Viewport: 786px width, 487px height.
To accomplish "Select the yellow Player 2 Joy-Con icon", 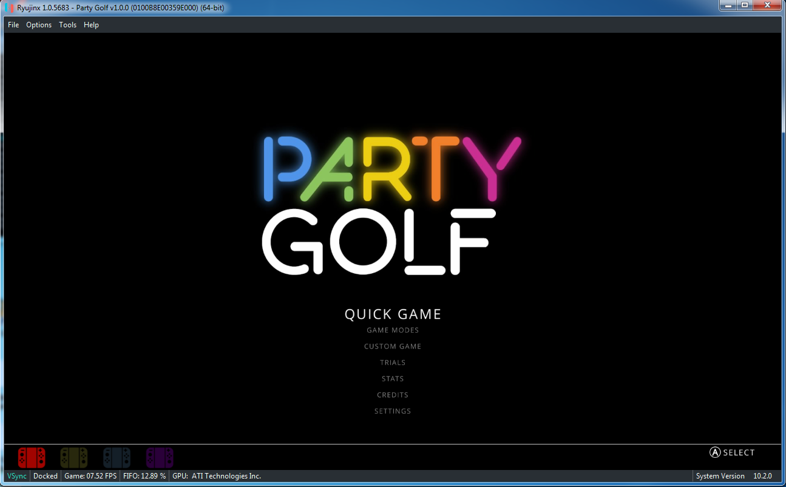I will pos(73,457).
